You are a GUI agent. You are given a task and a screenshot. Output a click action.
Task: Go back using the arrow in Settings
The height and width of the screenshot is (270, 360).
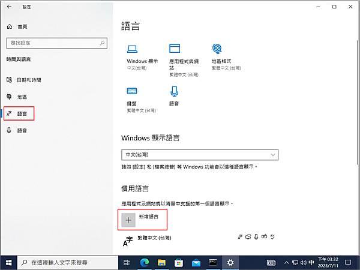(x=9, y=7)
